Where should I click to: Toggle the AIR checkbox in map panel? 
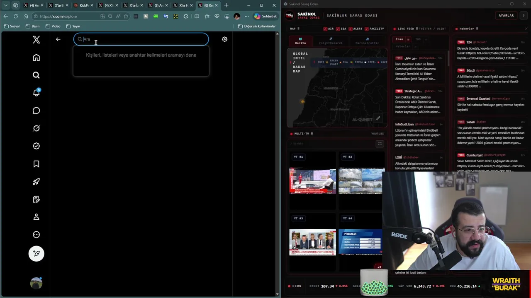tap(325, 29)
